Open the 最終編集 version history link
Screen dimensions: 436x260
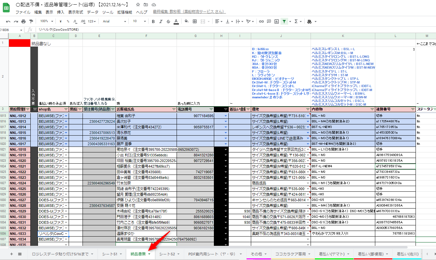point(189,12)
